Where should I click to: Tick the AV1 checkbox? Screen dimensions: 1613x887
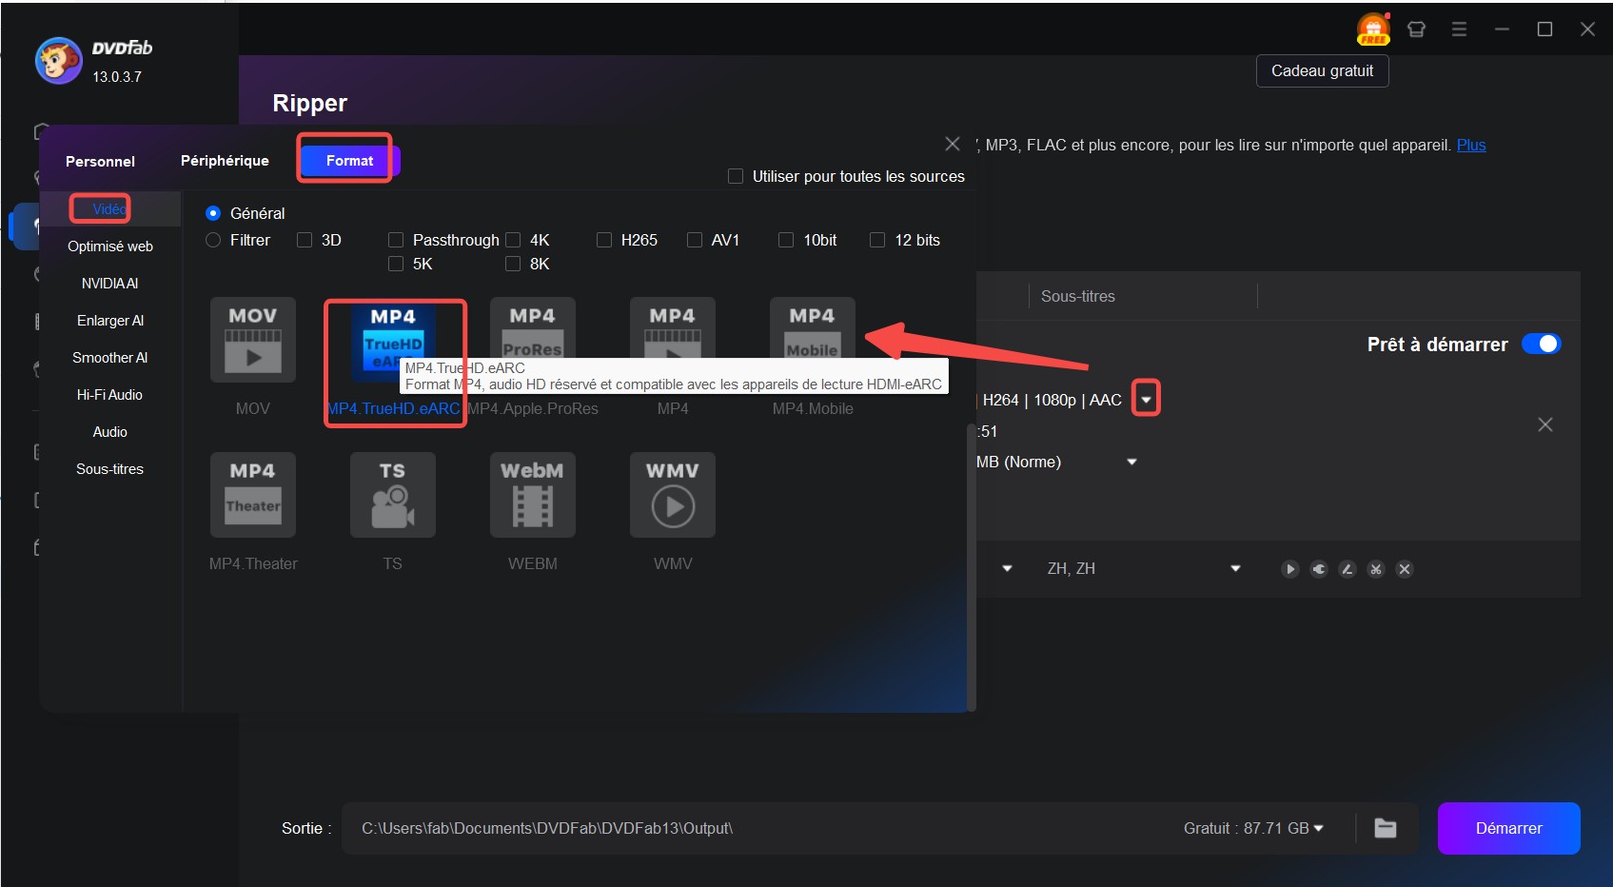695,240
